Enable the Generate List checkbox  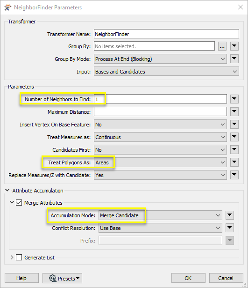19,257
